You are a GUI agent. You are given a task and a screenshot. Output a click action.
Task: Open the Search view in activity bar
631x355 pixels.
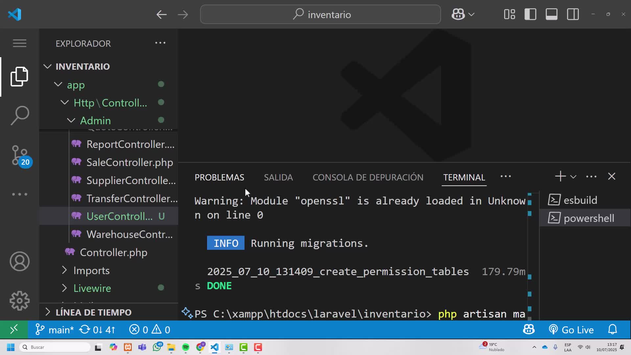point(20,115)
